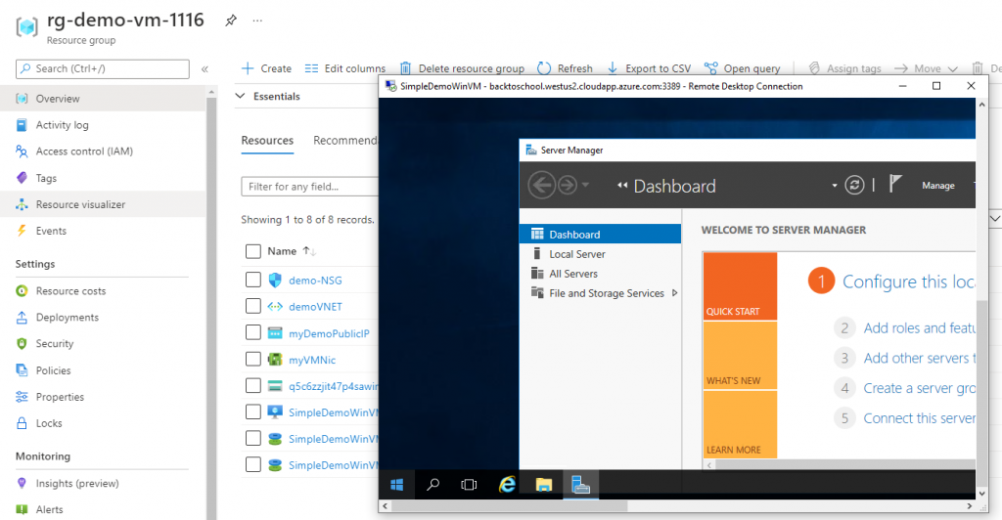Screen dimensions: 1002x520
Task: Click Export to CSV button
Action: 649,68
